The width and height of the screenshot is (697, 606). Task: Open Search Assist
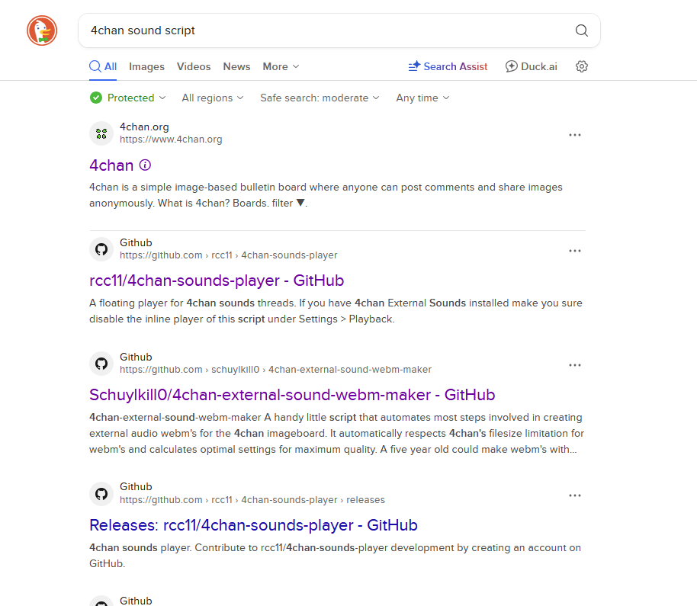click(448, 66)
